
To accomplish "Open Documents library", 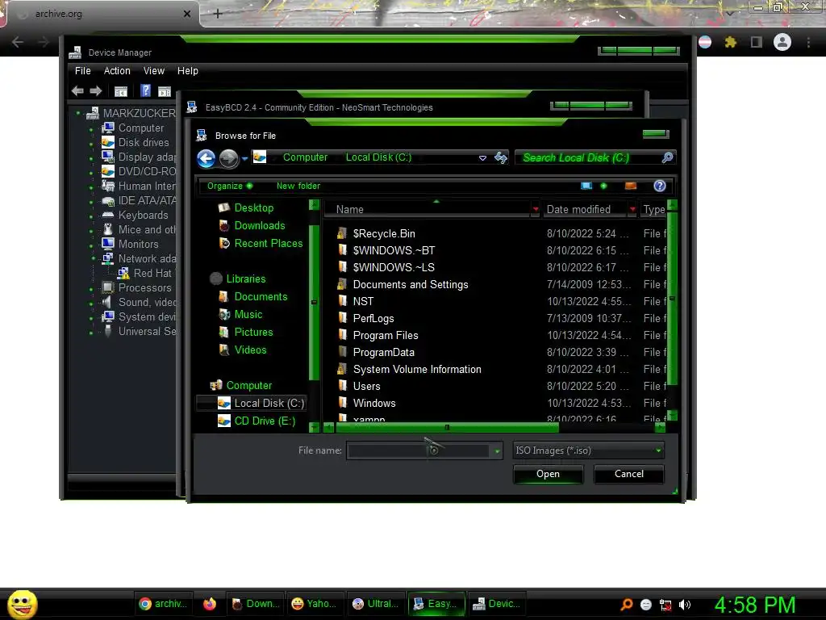I will click(x=261, y=297).
